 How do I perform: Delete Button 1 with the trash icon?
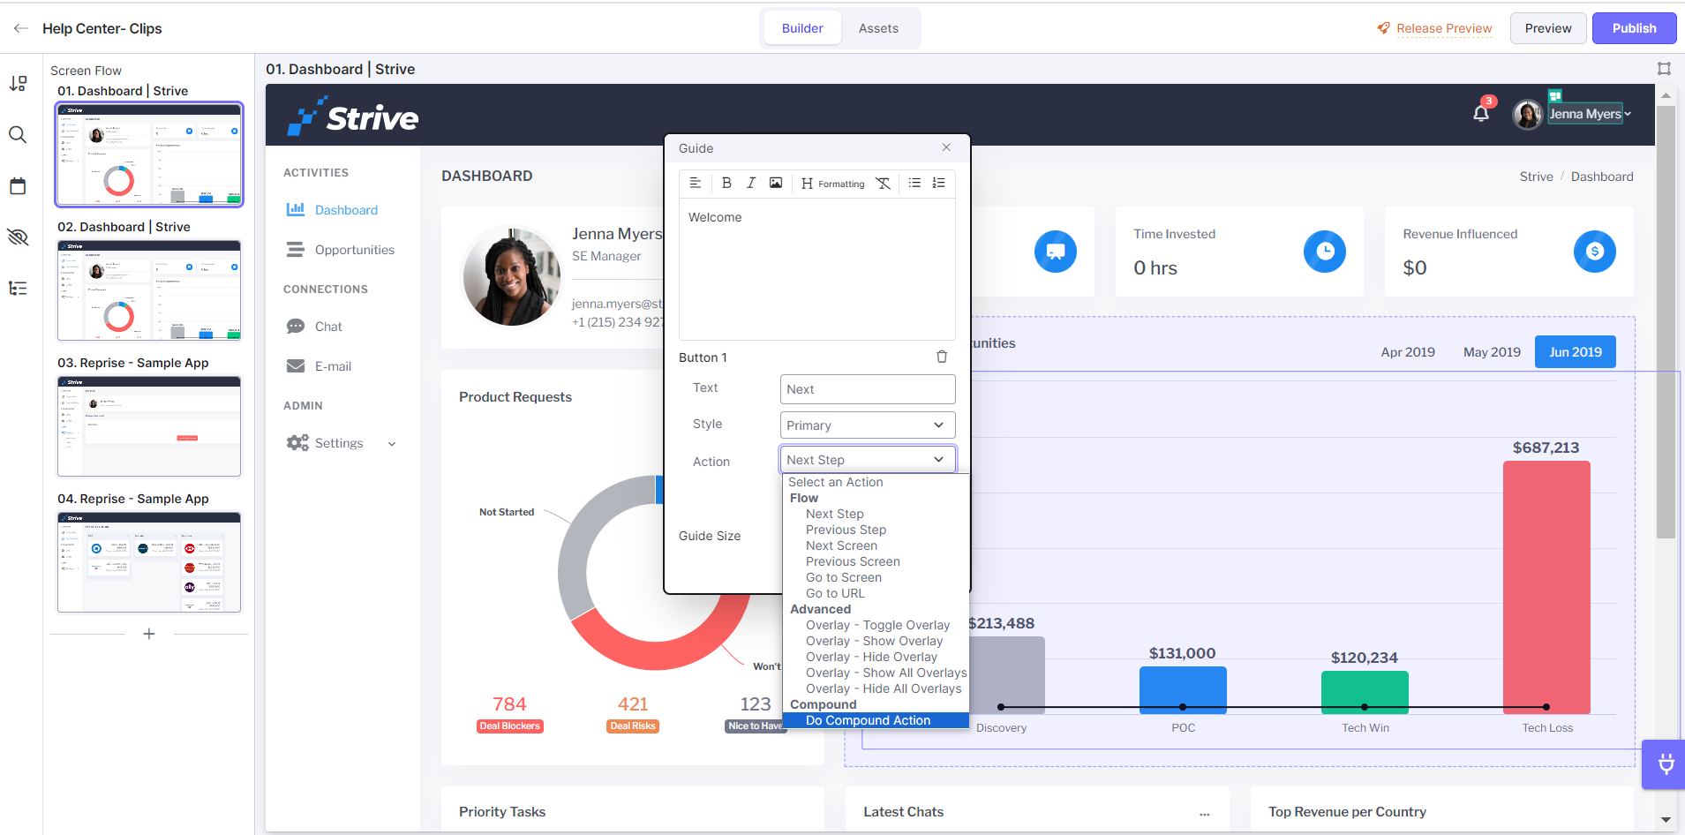click(942, 357)
